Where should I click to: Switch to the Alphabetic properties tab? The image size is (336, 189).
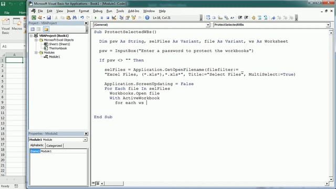(x=37, y=145)
